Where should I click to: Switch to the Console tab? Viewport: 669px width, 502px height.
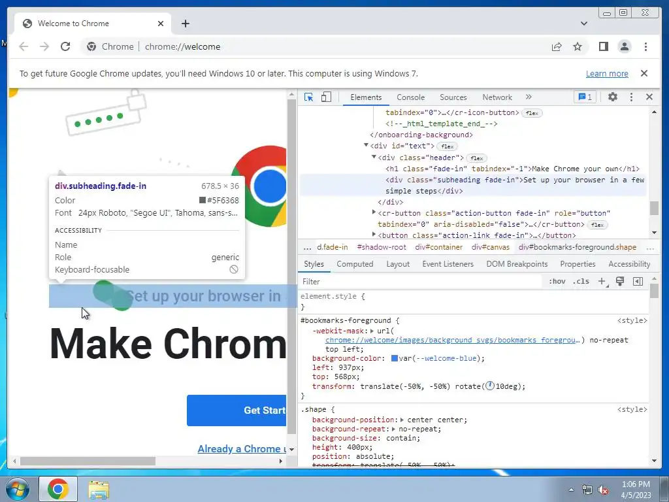pyautogui.click(x=410, y=97)
